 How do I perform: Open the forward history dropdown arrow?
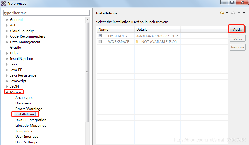tap(238, 13)
